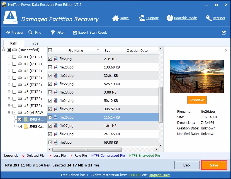Click the preview thumbnail of file26.jpg

[197, 76]
